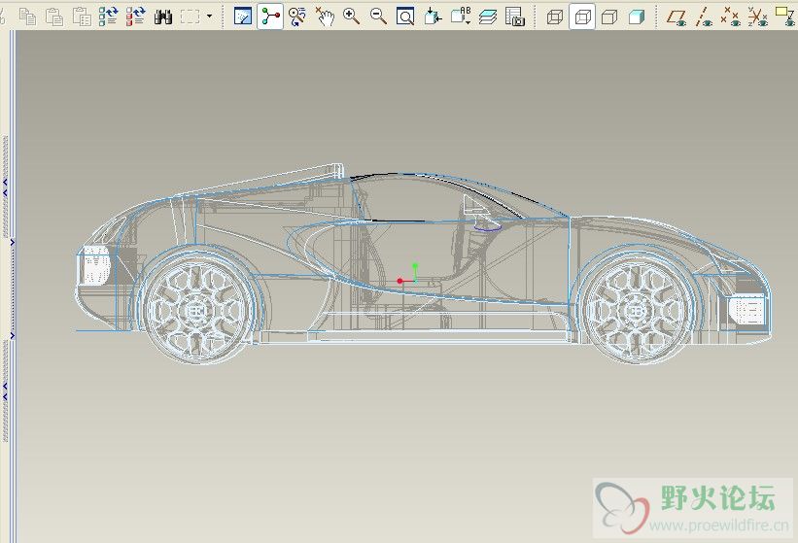Launch the View Manager
Screen dimensions: 798x543
515,17
